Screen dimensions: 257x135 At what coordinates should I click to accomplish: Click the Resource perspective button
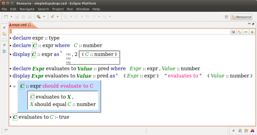pos(241,17)
